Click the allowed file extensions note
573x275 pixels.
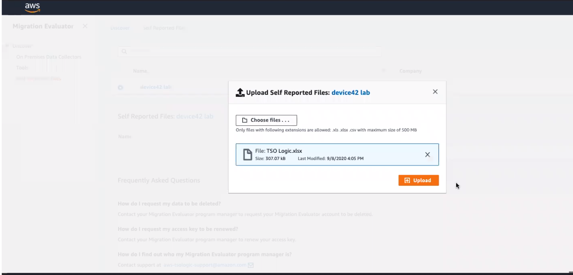(x=326, y=130)
